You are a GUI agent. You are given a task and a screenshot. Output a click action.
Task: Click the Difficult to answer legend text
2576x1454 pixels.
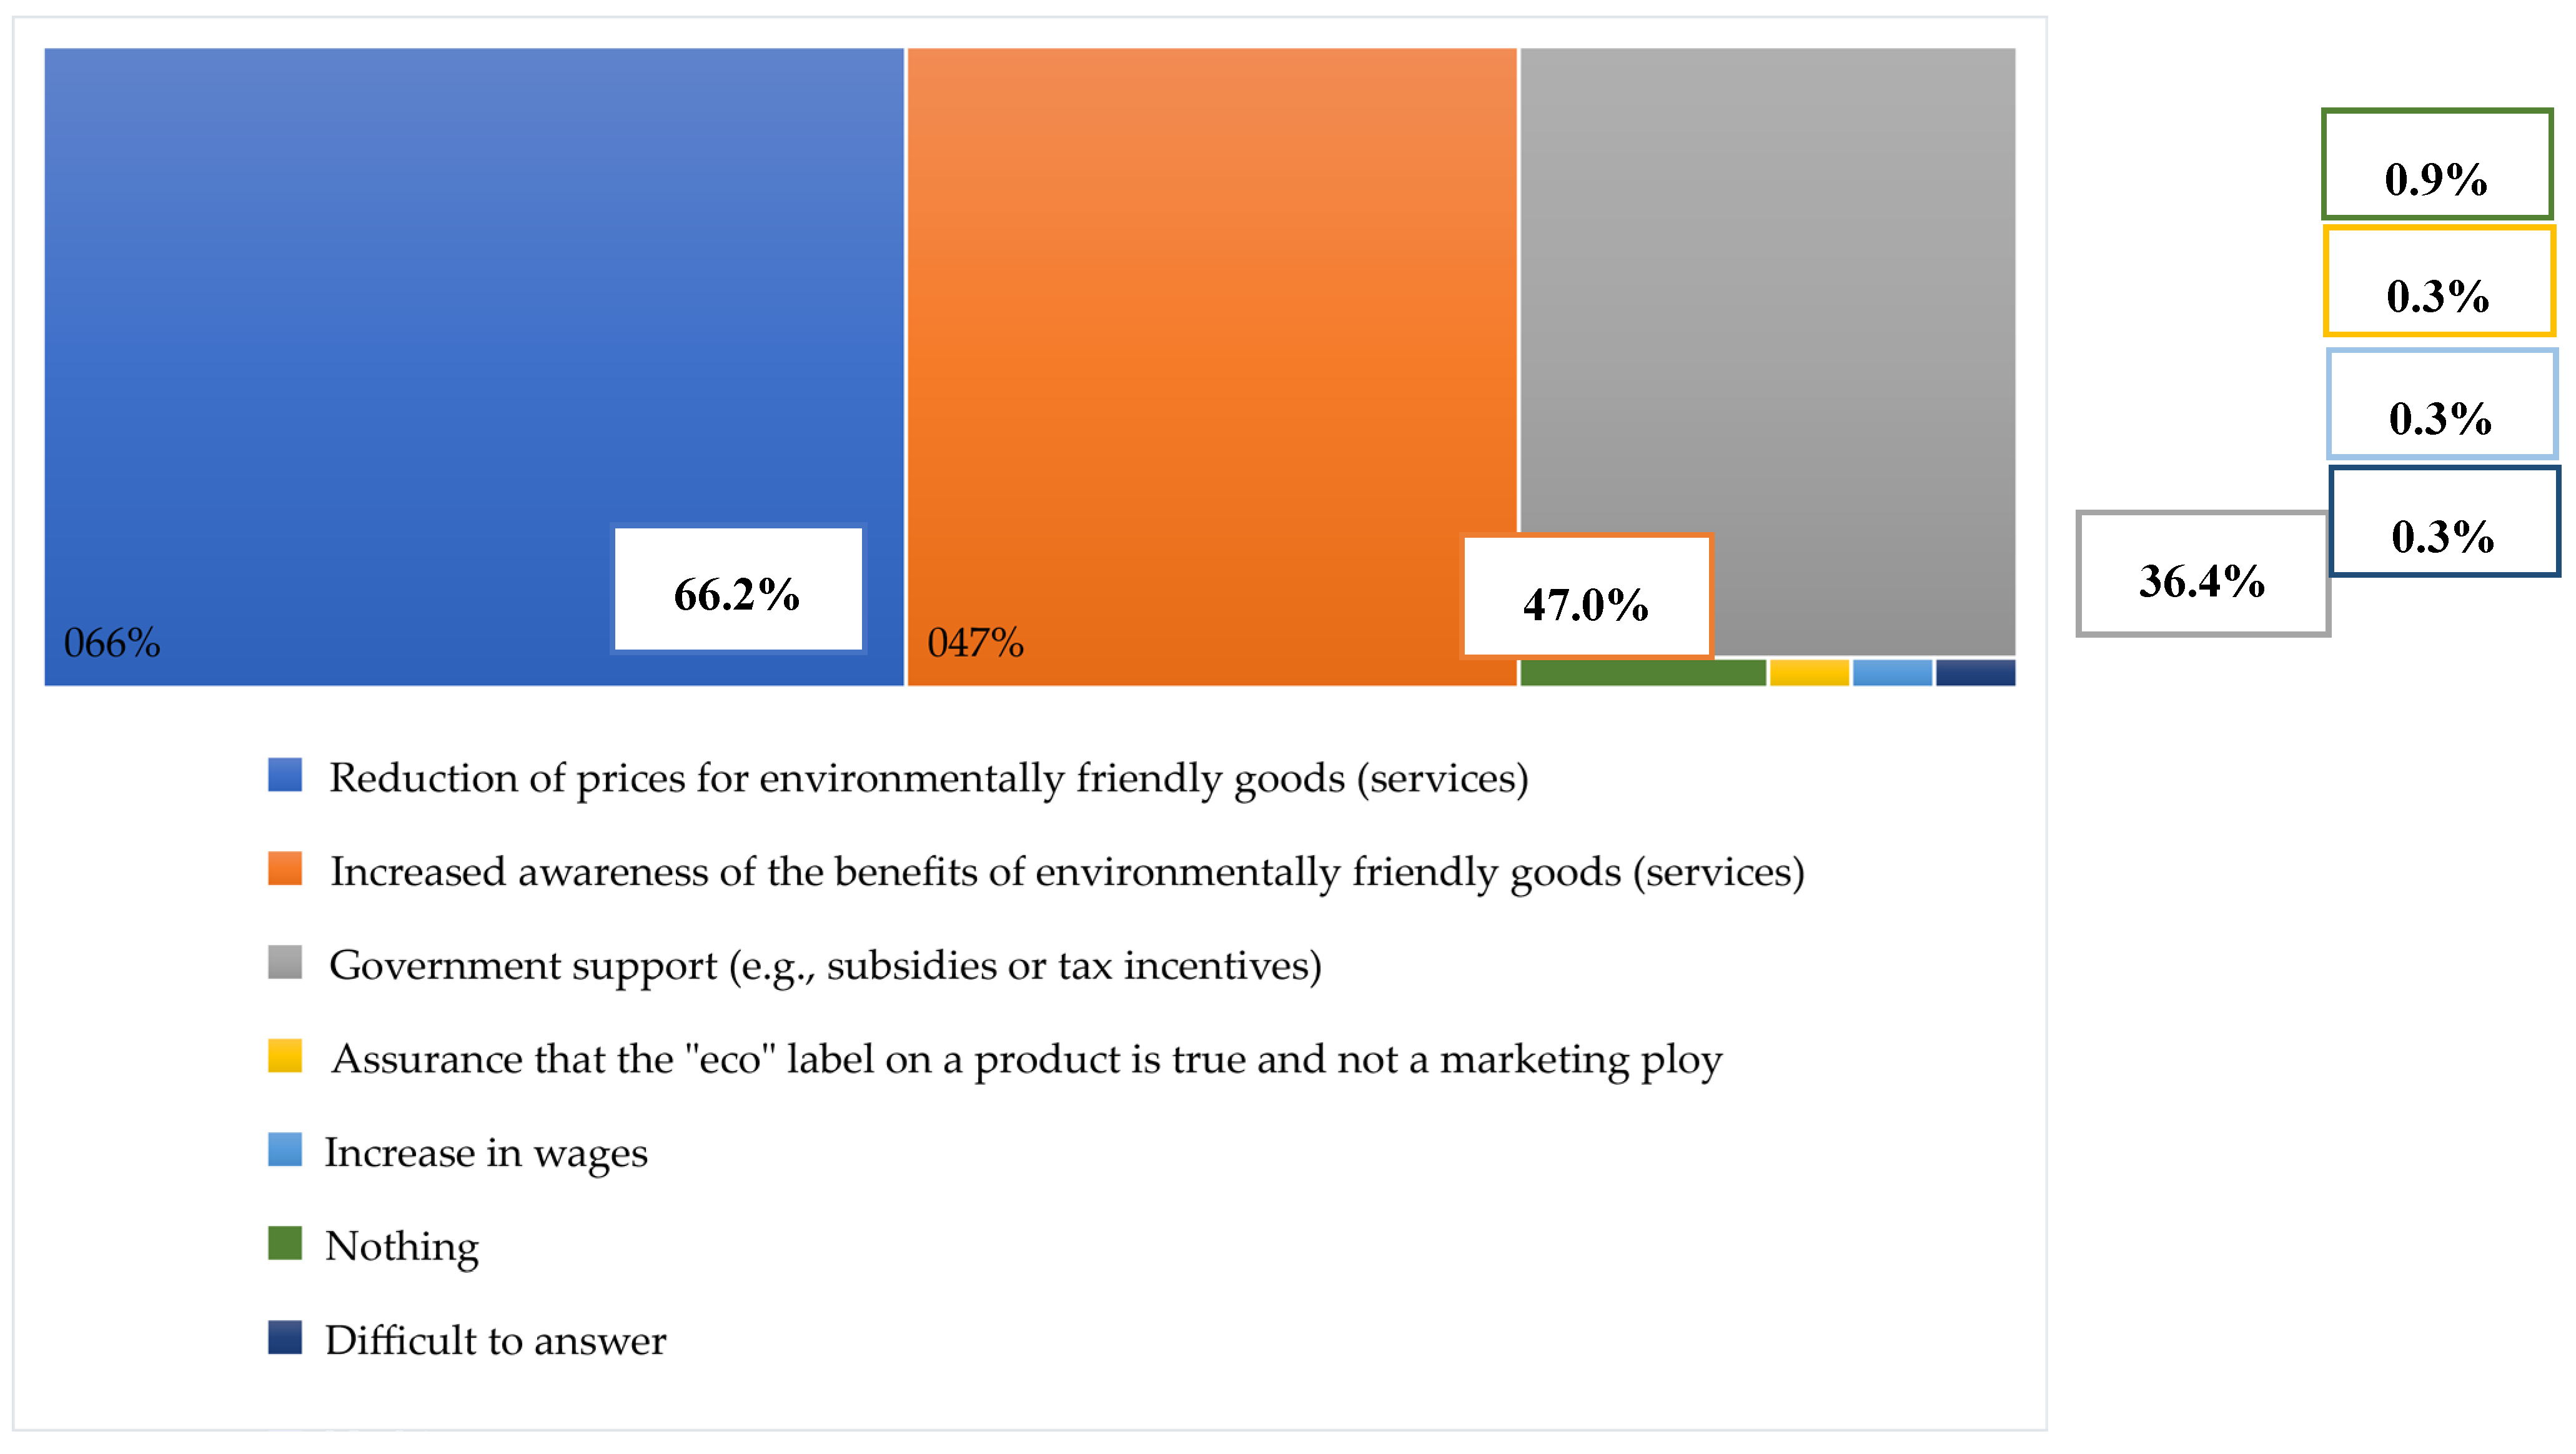(495, 1341)
